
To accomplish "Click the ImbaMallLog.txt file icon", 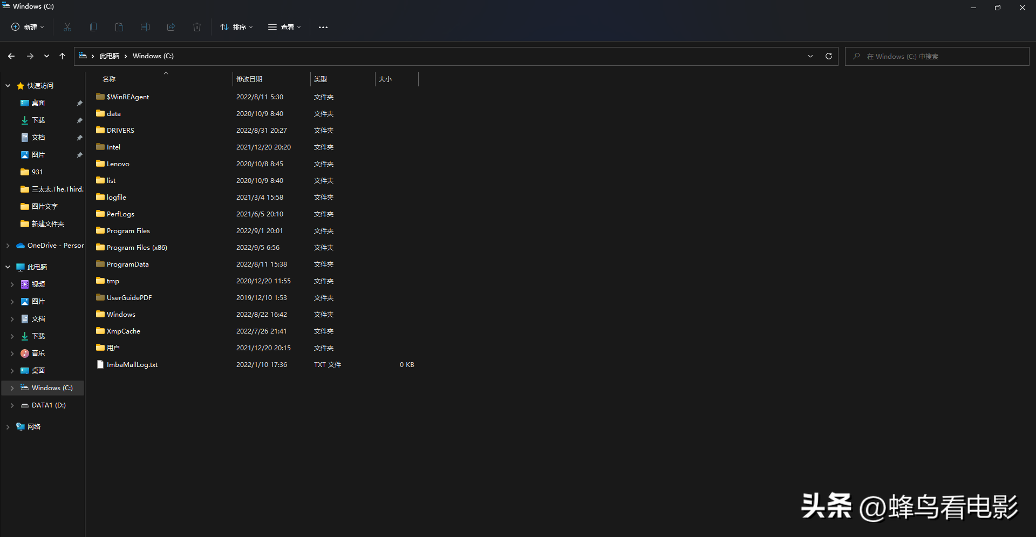I will (x=100, y=364).
